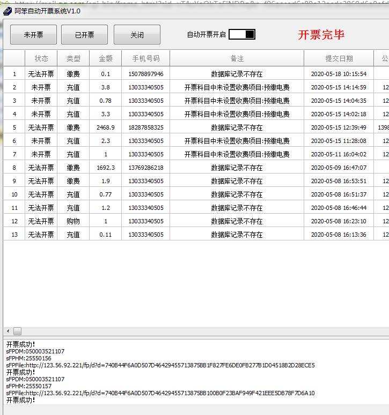Click the date 2020-05-15 11:28:08
The width and height of the screenshot is (389, 415).
(339, 141)
